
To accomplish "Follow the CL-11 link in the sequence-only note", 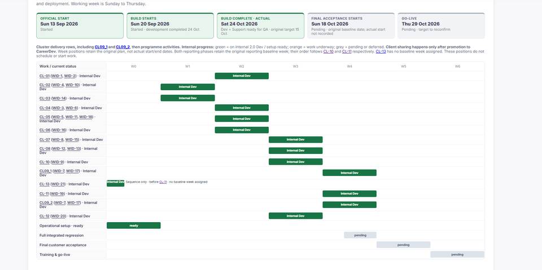I will tap(163, 182).
